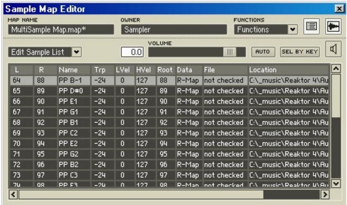
Task: Select the PP E2 sample name
Action: pos(74,144)
